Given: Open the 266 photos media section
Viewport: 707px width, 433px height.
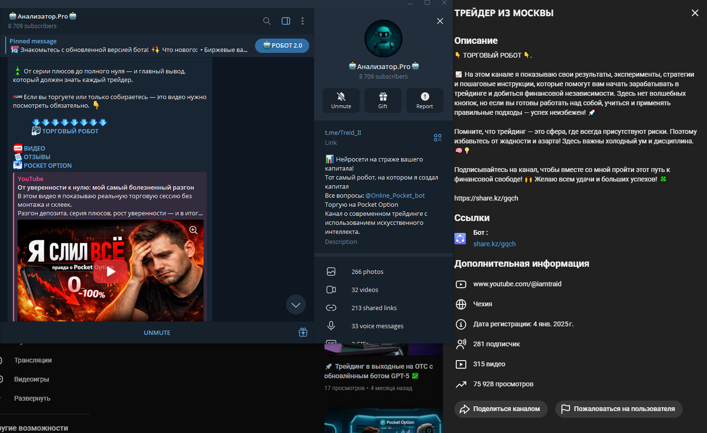Looking at the screenshot, I should click(367, 272).
